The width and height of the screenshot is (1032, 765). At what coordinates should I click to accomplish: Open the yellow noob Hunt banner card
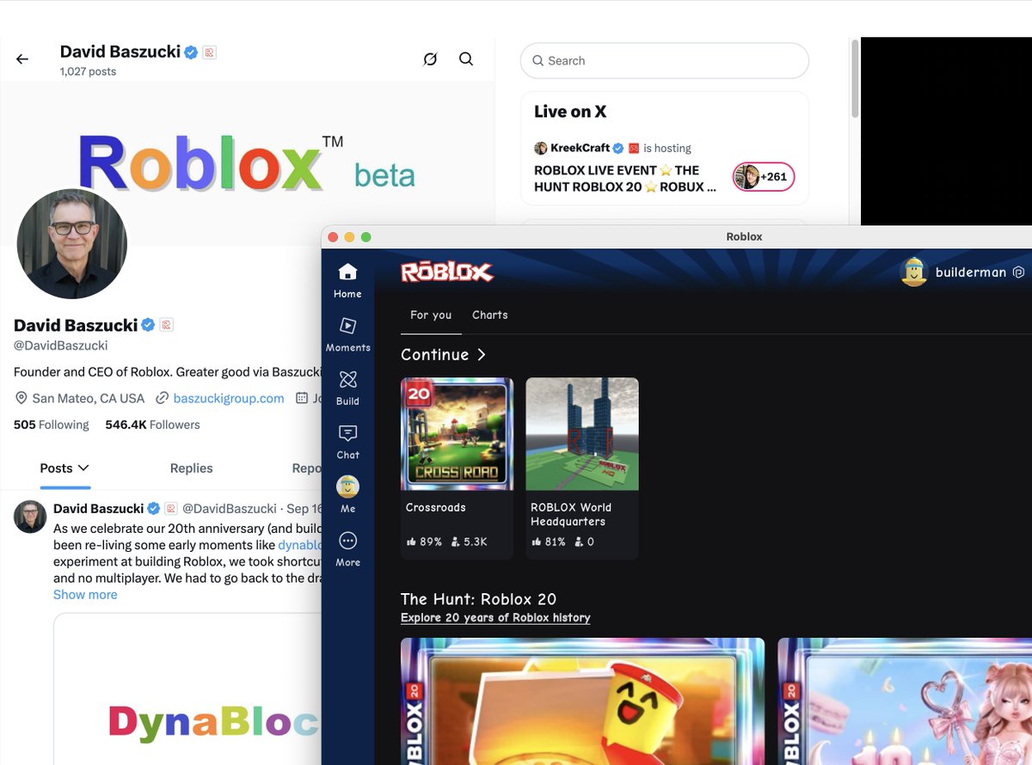[x=582, y=701]
